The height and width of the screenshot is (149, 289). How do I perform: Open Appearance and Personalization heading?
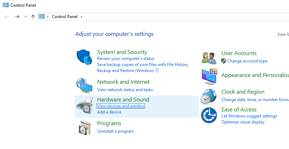(255, 75)
